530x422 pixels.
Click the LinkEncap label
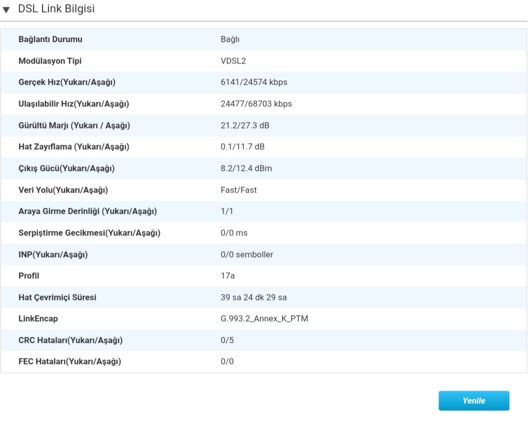38,319
